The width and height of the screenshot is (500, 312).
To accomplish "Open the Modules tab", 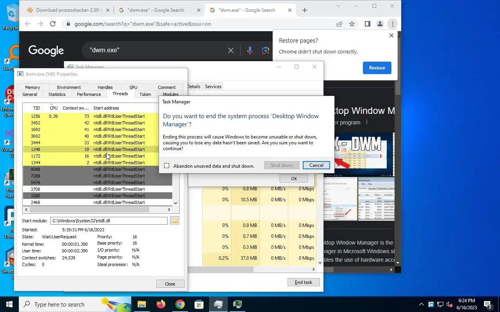I will coord(171,94).
